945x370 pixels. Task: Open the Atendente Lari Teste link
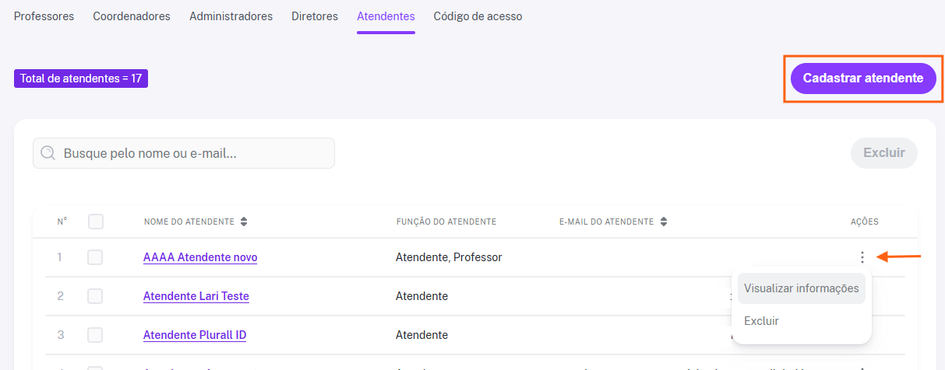196,296
